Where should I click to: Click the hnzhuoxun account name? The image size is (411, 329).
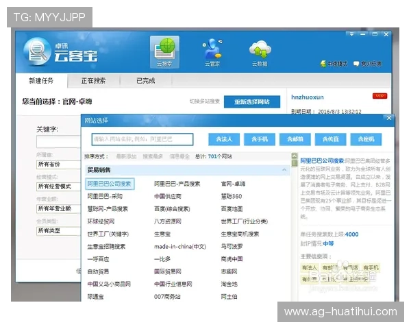[308, 97]
